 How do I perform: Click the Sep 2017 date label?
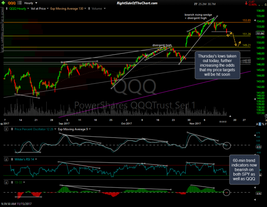64,124
